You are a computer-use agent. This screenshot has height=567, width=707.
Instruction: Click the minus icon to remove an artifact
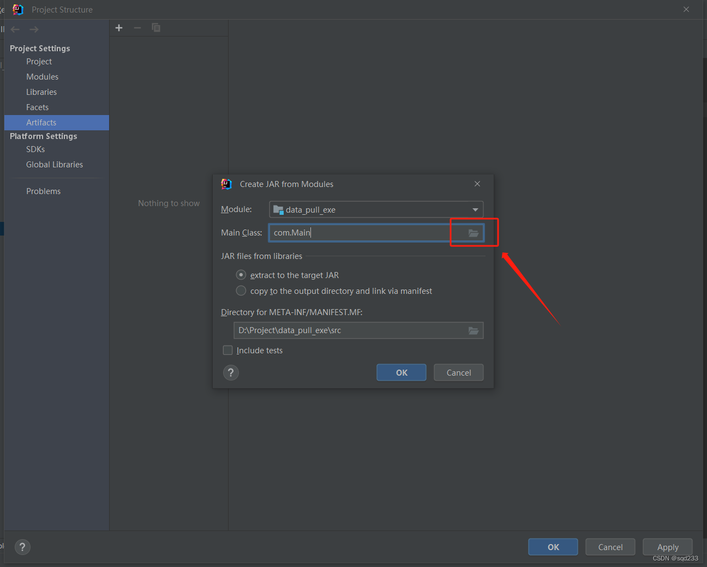137,28
